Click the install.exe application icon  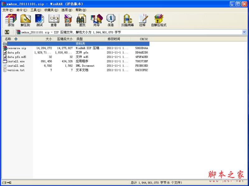(5, 61)
